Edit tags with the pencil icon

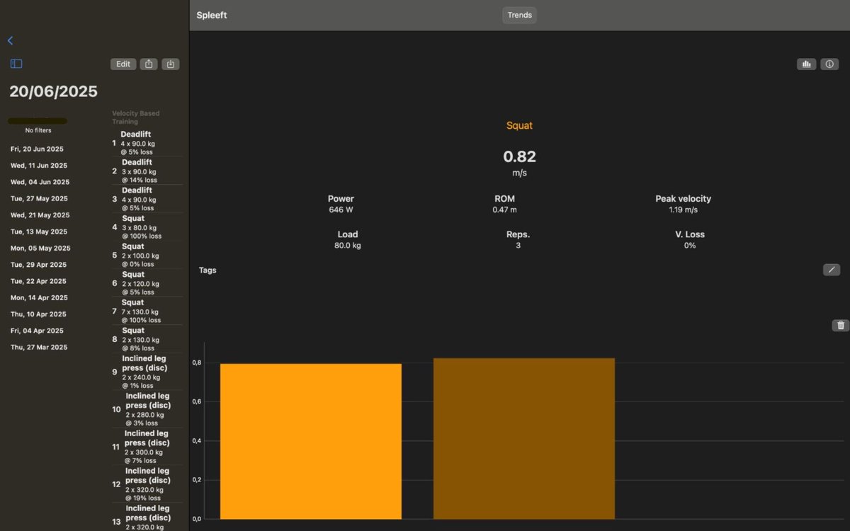pos(832,270)
